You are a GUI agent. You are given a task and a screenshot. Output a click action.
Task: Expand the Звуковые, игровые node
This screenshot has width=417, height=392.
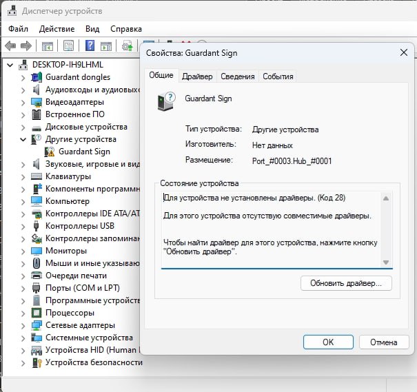23,165
